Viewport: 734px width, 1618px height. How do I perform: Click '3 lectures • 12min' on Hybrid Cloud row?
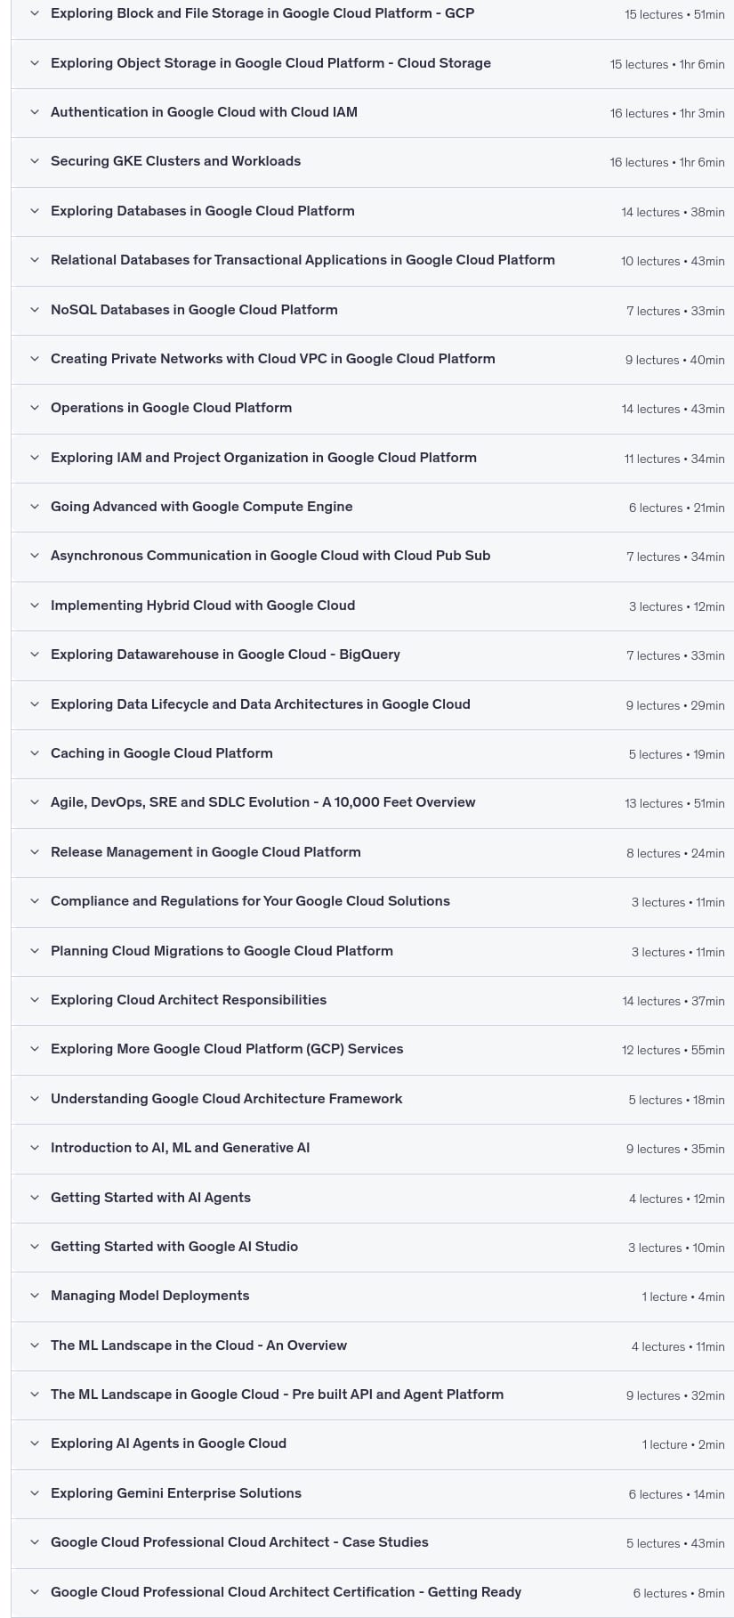677,606
